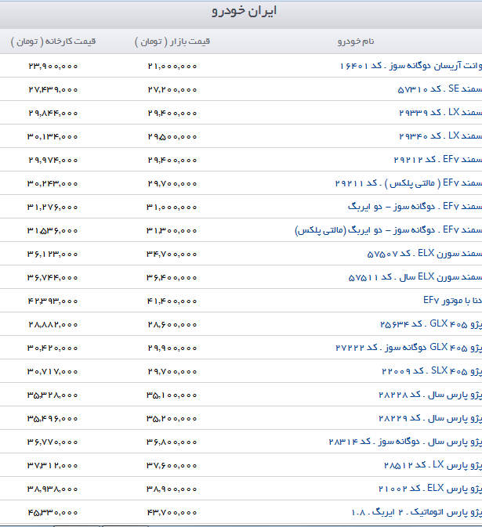Open the سمند SE کد ۵۷۳۱۰ link
The image size is (482, 527).
(440, 89)
